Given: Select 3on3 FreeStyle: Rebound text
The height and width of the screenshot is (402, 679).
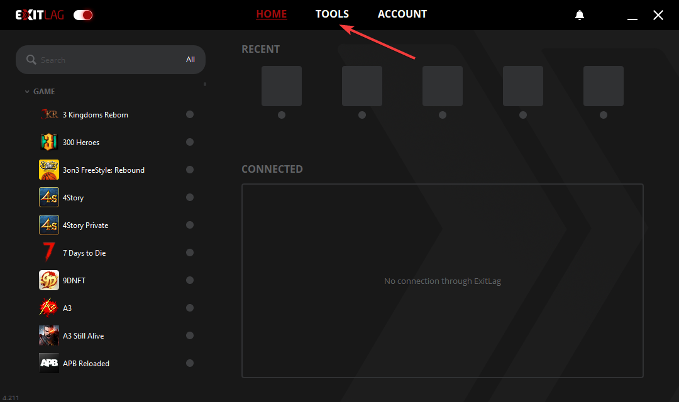Looking at the screenshot, I should [x=104, y=170].
